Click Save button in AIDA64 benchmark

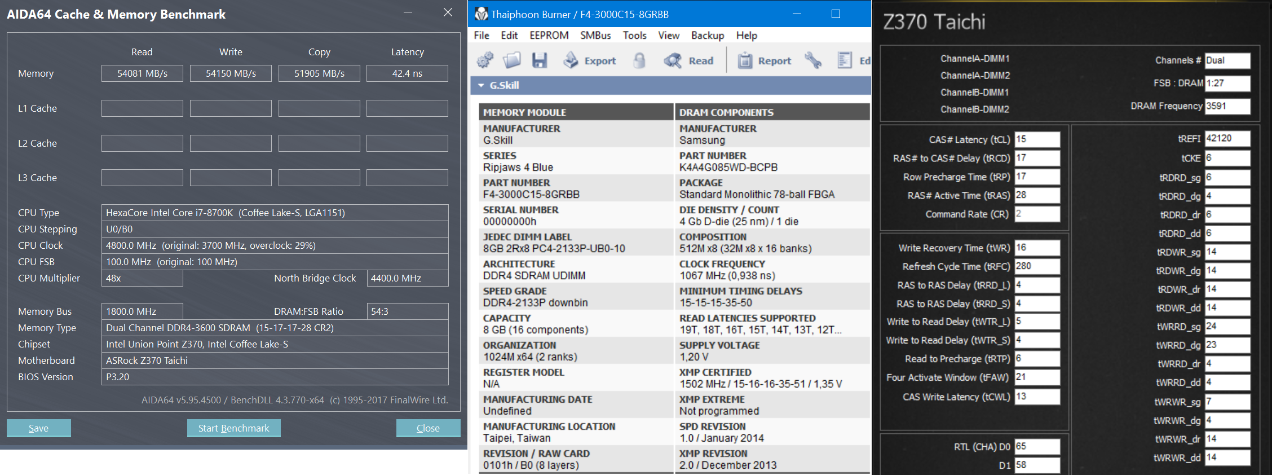coord(38,428)
